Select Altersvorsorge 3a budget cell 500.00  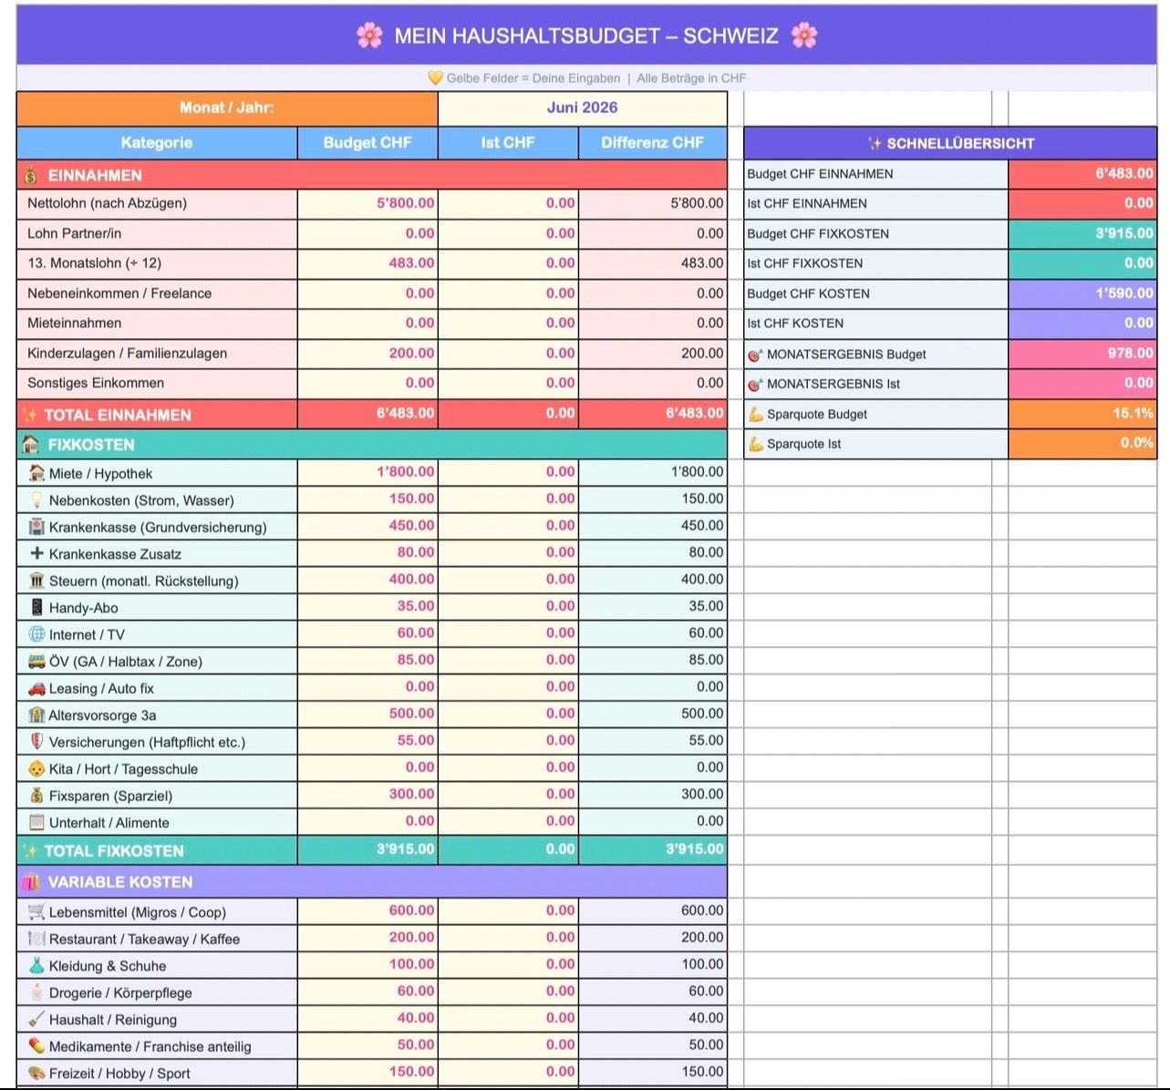tap(368, 714)
